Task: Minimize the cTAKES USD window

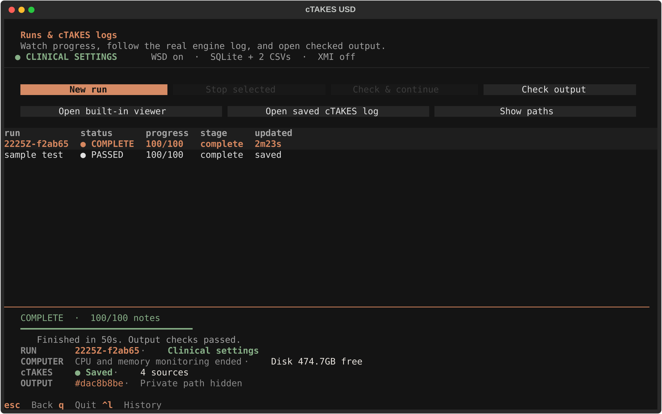Action: point(22,10)
